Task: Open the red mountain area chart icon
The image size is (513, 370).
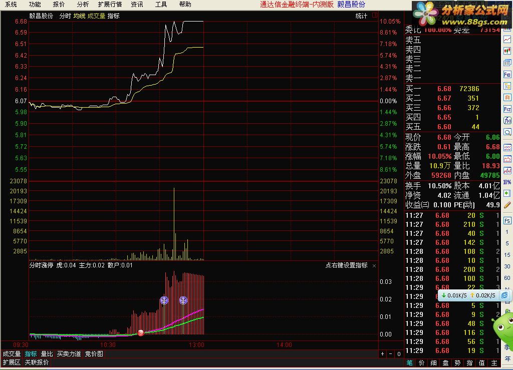Action: (507, 159)
